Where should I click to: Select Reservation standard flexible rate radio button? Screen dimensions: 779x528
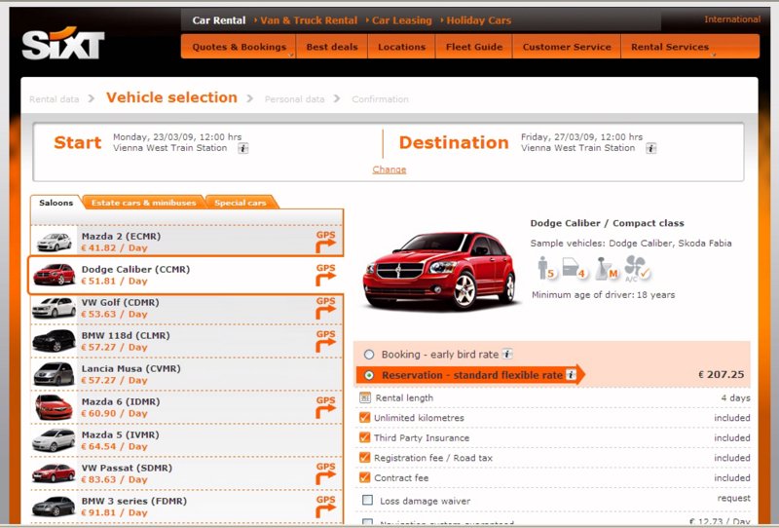[x=369, y=375]
